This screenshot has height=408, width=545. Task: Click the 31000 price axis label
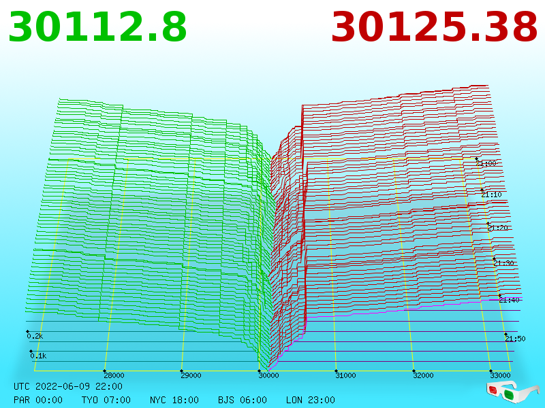345,375
